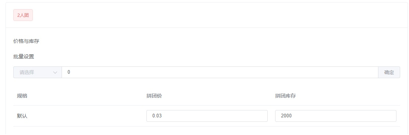Focus the 拼团库存 field showing 2000
Image resolution: width=409 pixels, height=135 pixels.
point(336,116)
